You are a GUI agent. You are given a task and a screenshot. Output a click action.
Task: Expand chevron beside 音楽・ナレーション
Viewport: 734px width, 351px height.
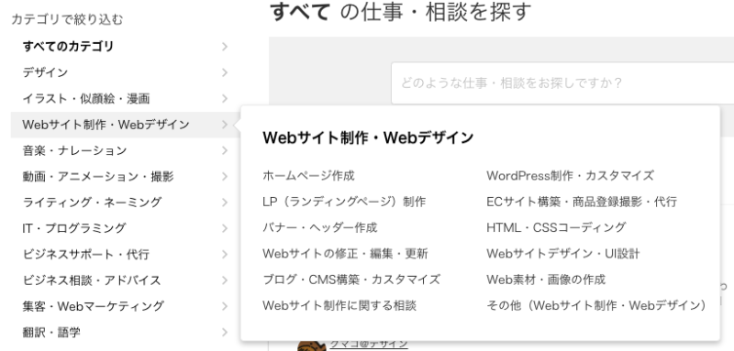[225, 150]
